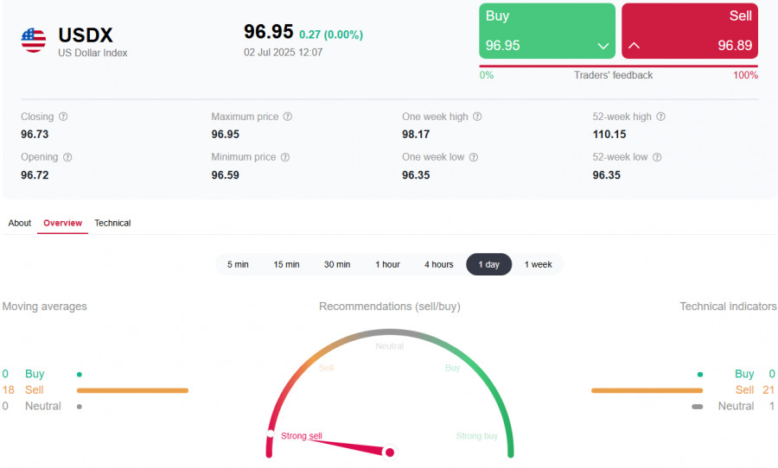
Task: Click the current price 96.95 headline
Action: [x=269, y=32]
